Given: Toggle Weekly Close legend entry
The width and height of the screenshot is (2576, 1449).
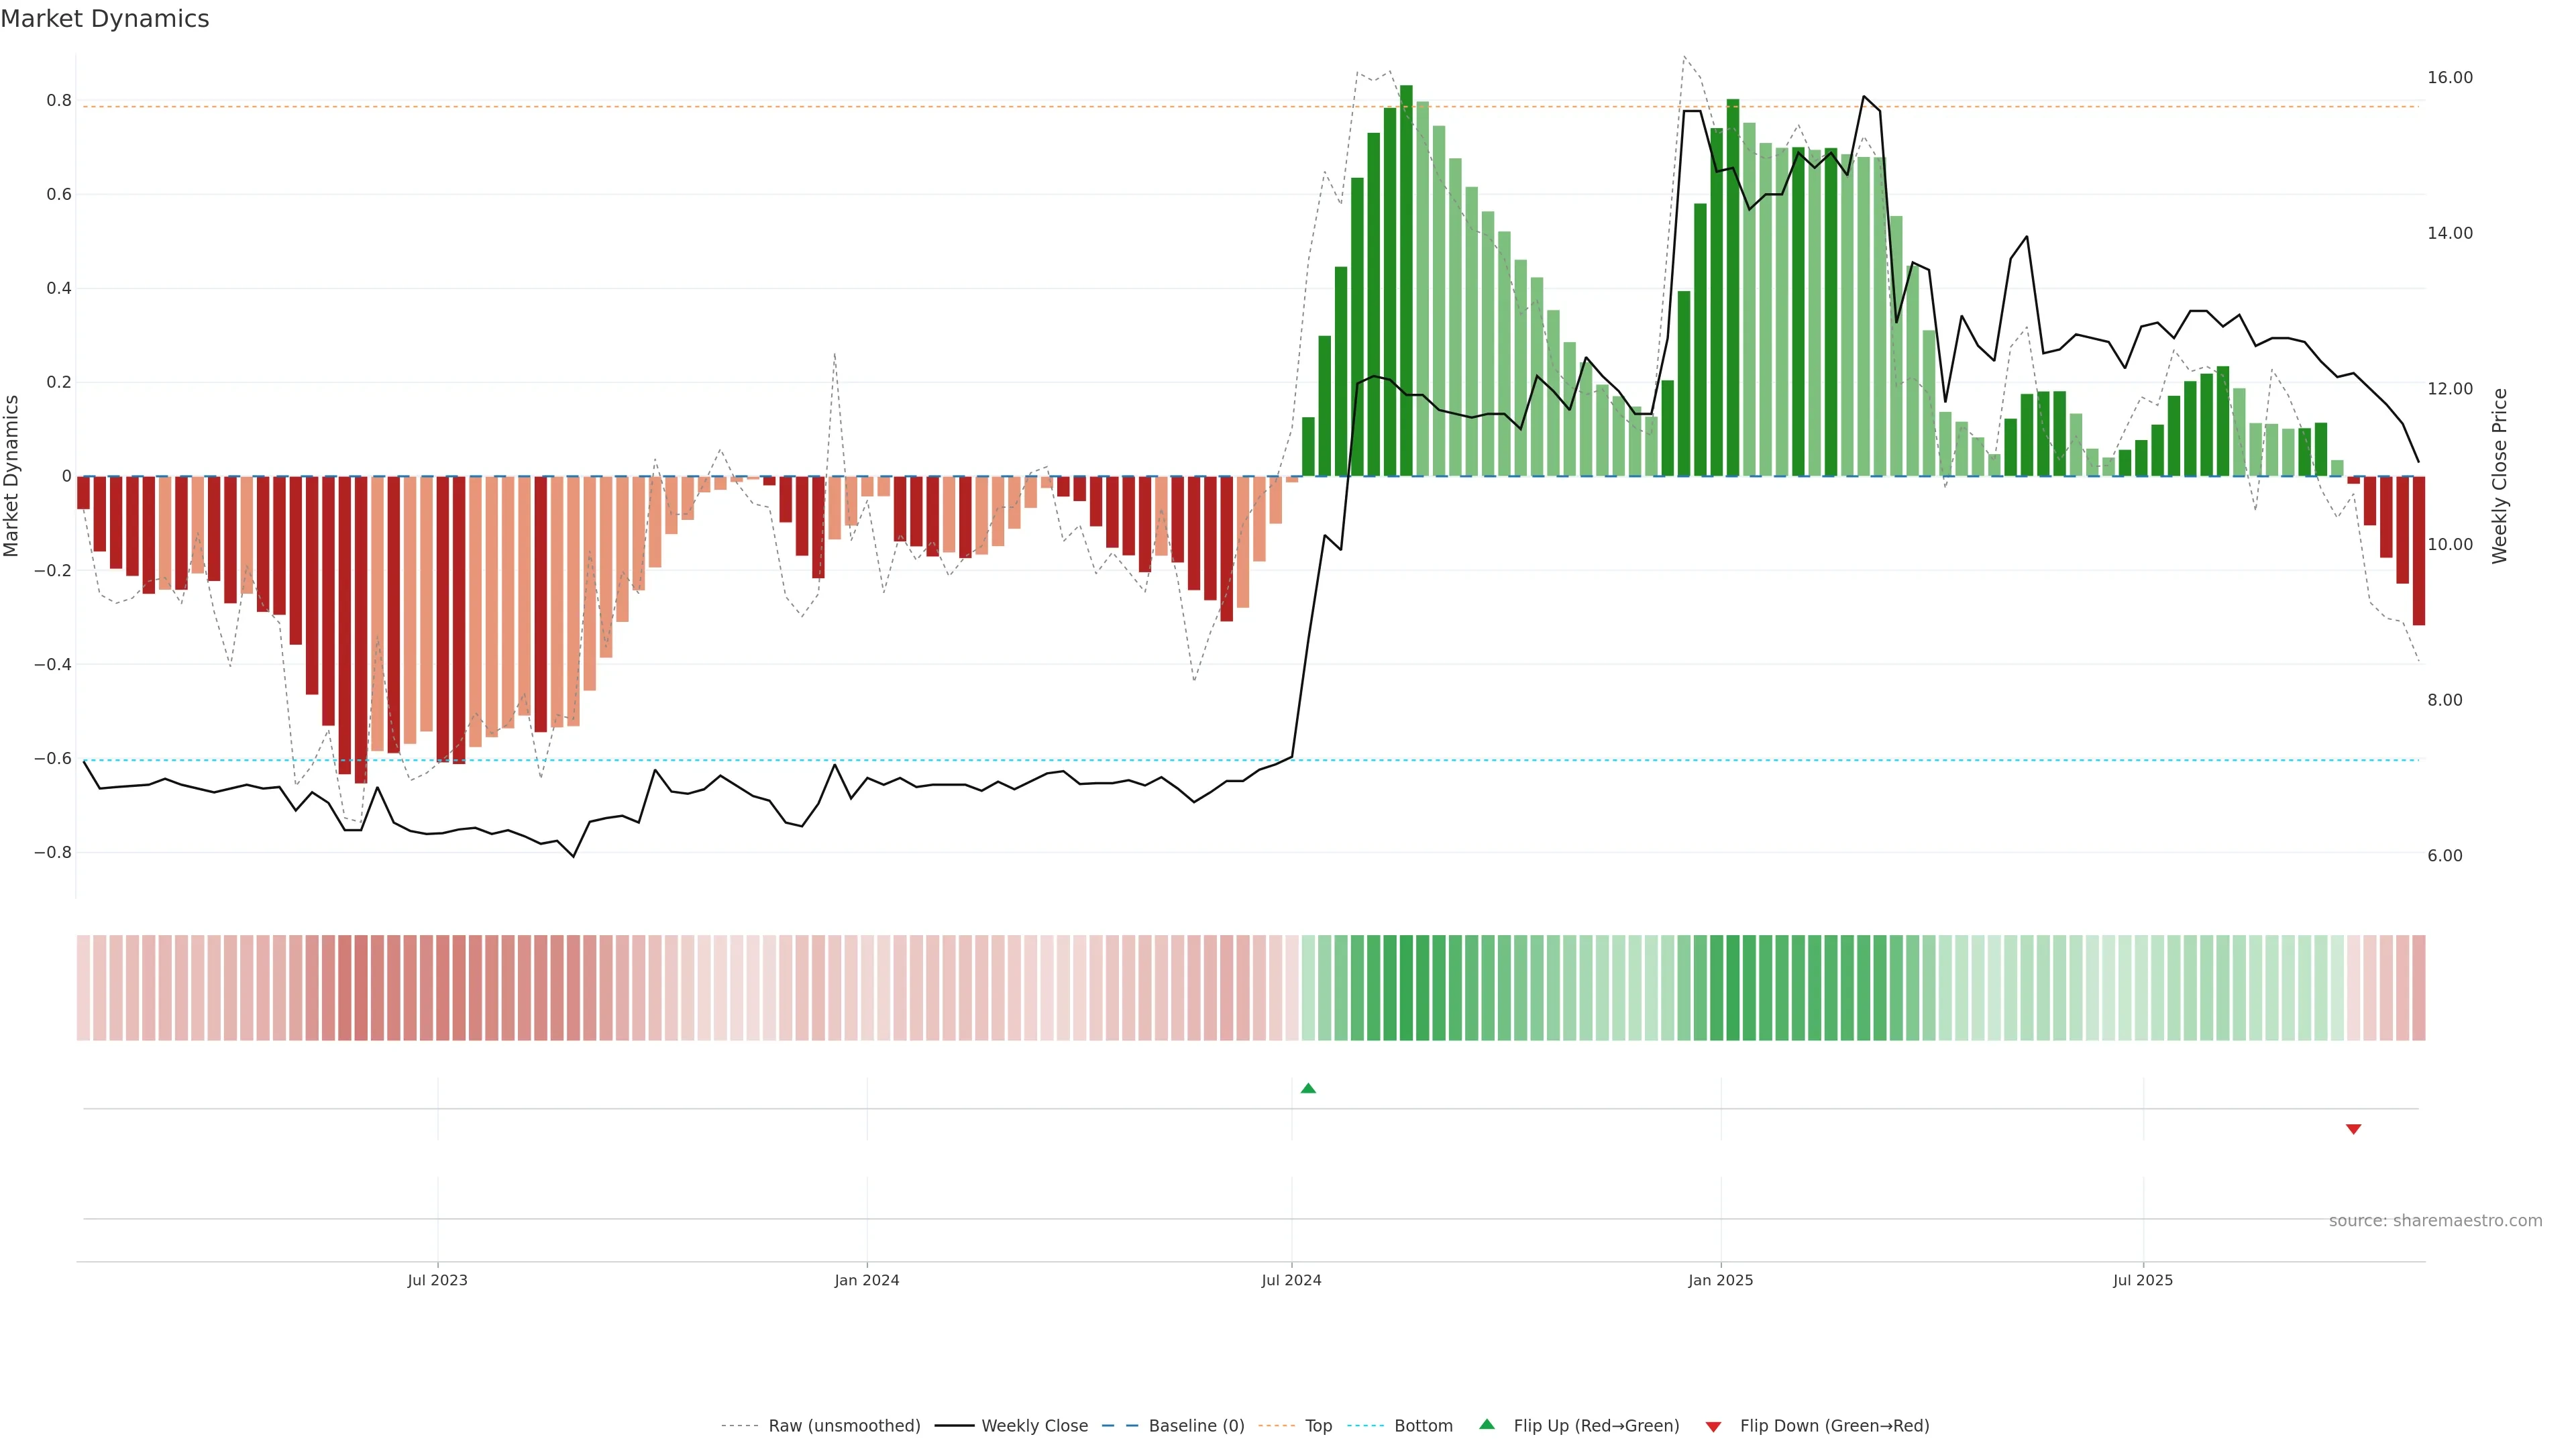Looking at the screenshot, I should click(1034, 1425).
